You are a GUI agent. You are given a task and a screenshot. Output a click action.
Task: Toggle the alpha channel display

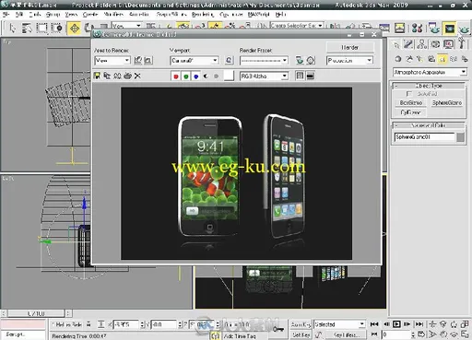point(206,76)
